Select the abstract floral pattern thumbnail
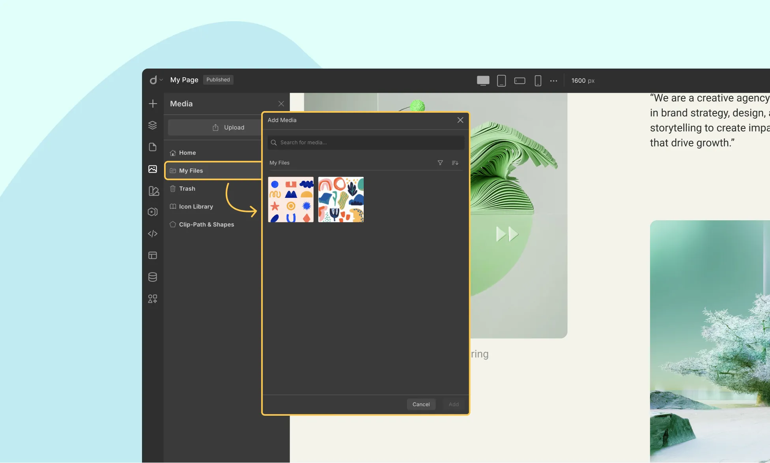Screen dimensions: 770x463 pyautogui.click(x=341, y=199)
